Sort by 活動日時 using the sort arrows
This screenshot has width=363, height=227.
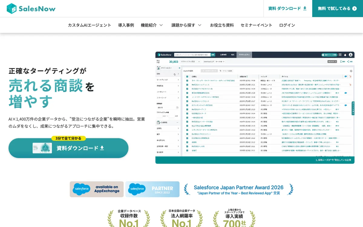[247, 77]
